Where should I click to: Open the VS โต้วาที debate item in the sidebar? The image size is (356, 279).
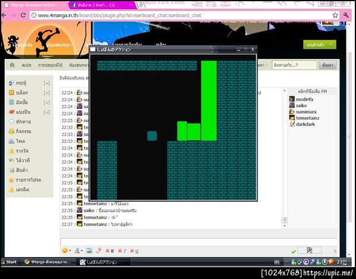[20, 161]
